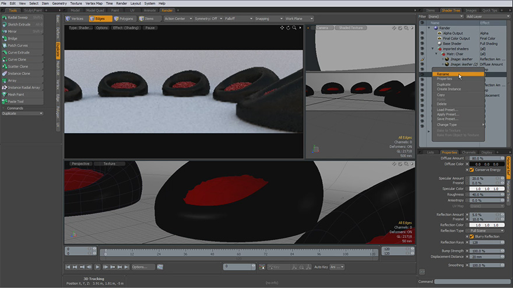Toggle visibility of Alpha Output layer
Image resolution: width=513 pixels, height=288 pixels.
pos(422,33)
